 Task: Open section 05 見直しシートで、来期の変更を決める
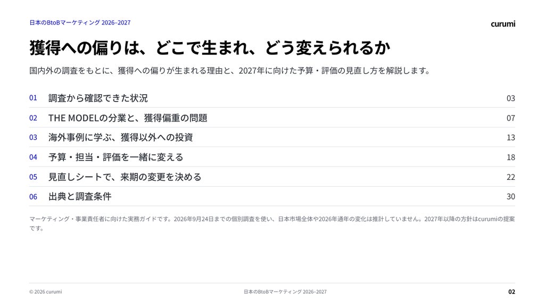coord(272,177)
